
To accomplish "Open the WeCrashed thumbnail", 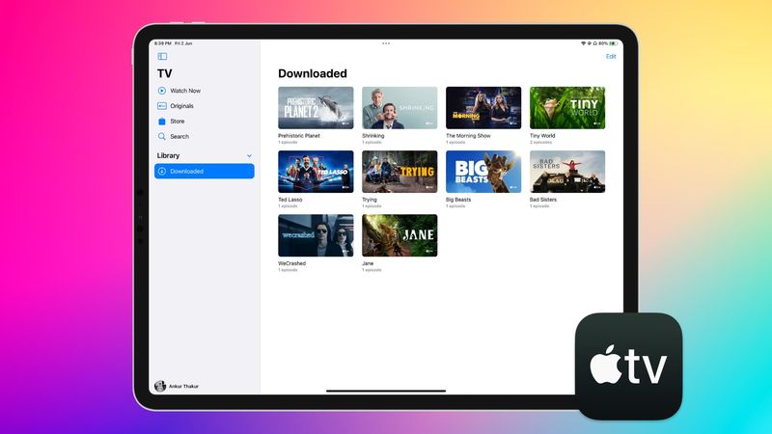I will [x=316, y=235].
